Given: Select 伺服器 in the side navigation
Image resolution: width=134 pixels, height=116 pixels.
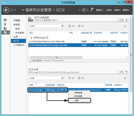Looking at the screenshot, I should point(17,20).
